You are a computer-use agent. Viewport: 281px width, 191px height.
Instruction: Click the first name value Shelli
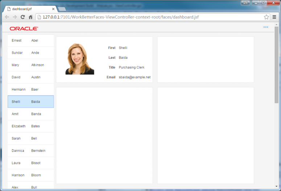[123, 48]
